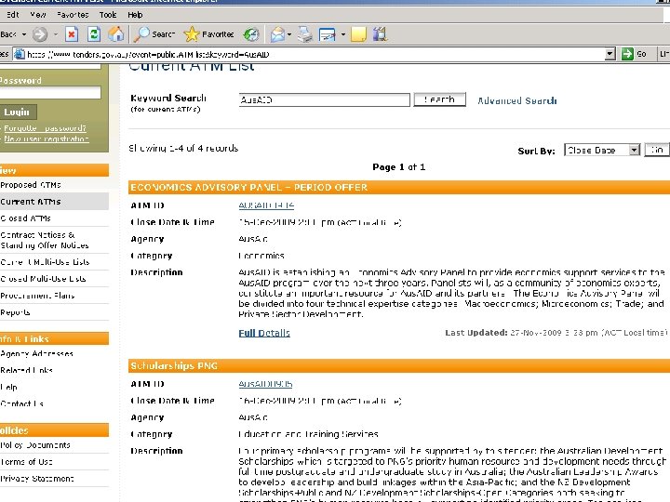Click the browser Back arrow button

pyautogui.click(x=7, y=34)
